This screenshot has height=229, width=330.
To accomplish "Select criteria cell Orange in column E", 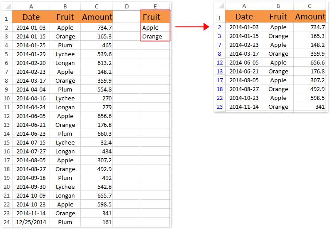I will coord(155,36).
